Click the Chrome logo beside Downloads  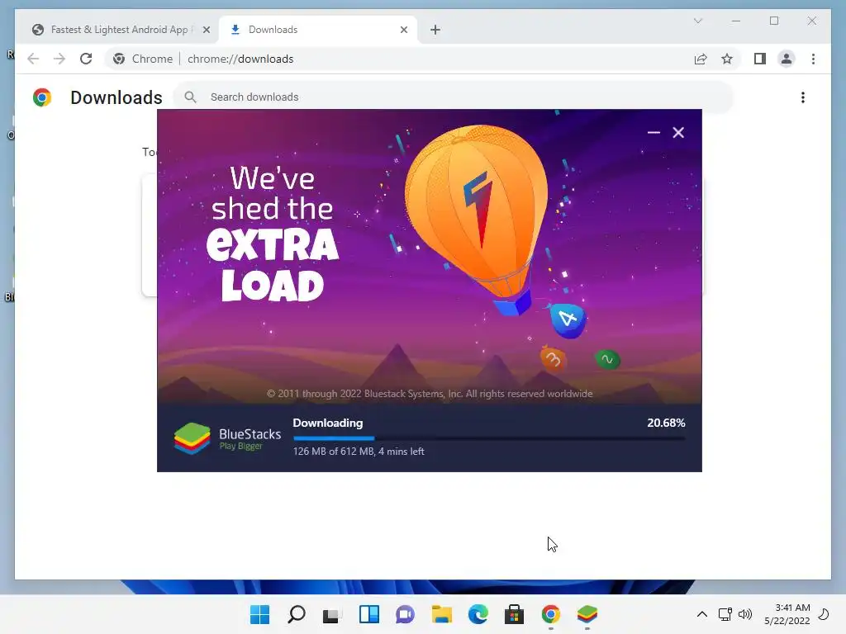42,97
